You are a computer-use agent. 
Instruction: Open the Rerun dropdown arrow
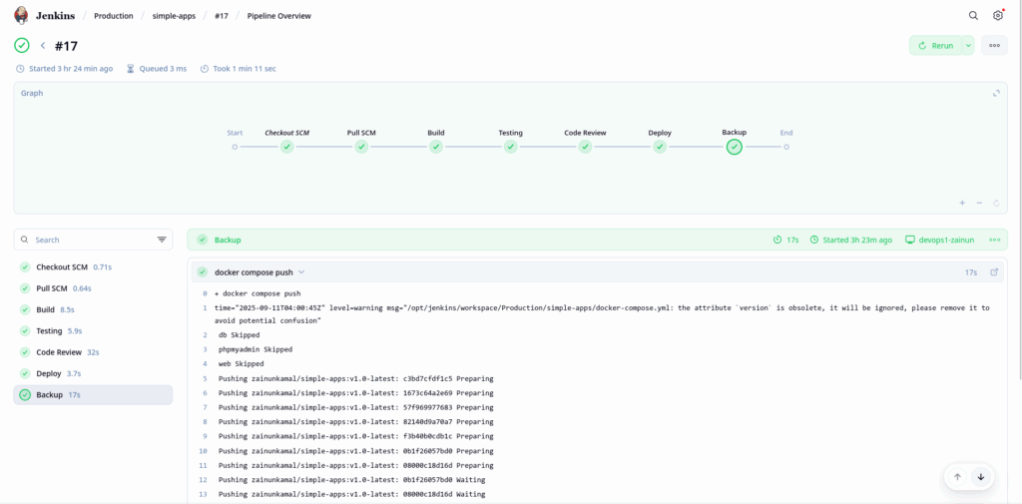coord(967,46)
